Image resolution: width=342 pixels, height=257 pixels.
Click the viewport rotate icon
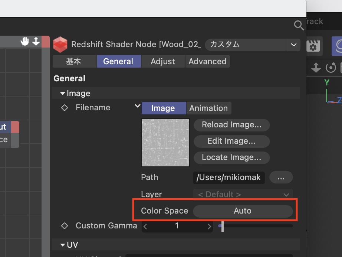coord(330,68)
